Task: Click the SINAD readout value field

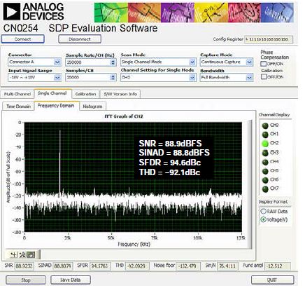Action: tap(63, 266)
